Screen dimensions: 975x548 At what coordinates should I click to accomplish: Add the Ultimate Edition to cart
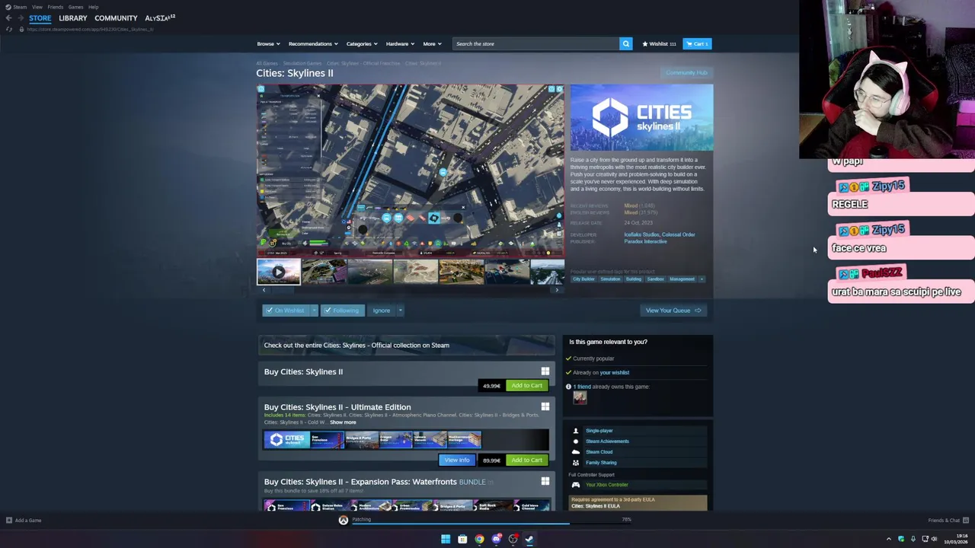point(526,460)
